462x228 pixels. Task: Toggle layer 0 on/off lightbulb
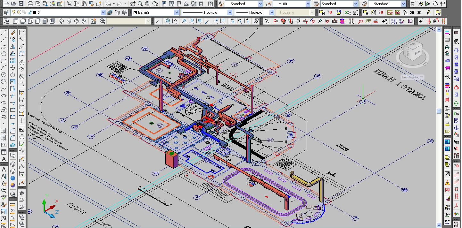(14, 12)
